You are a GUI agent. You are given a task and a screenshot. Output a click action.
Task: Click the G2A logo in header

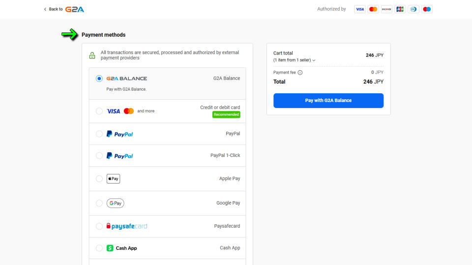pyautogui.click(x=75, y=9)
